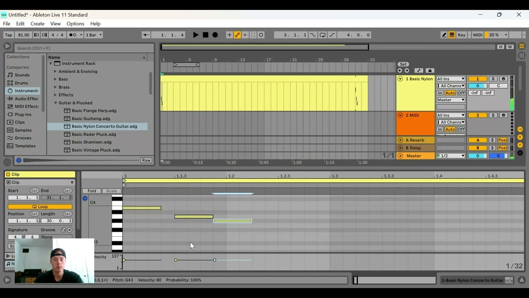Image resolution: width=529 pixels, height=298 pixels.
Task: Toggle the Lock Envelopes padlock icon
Action: [429, 70]
